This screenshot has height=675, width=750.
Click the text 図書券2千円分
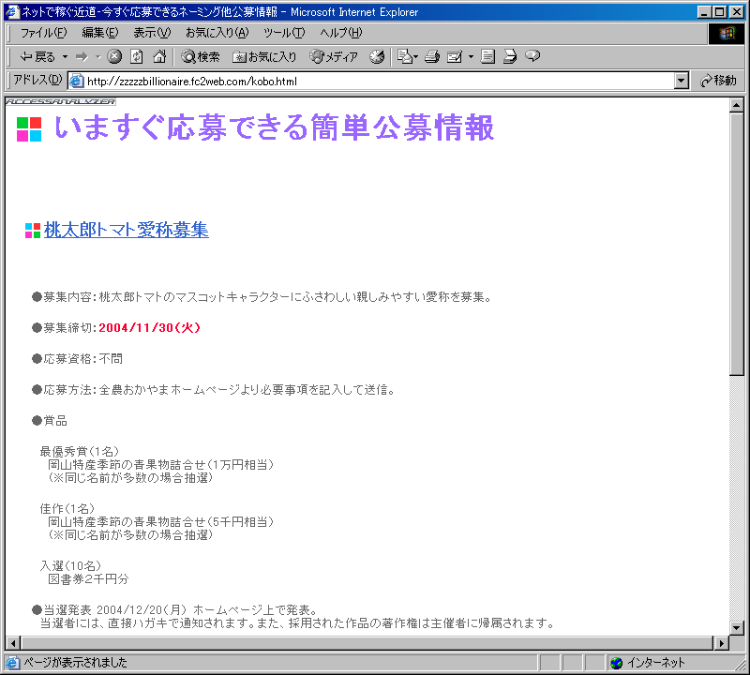(x=88, y=579)
